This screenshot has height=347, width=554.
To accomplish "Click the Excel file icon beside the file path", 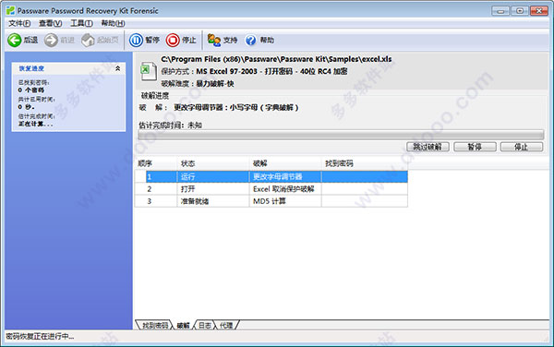I will (149, 71).
